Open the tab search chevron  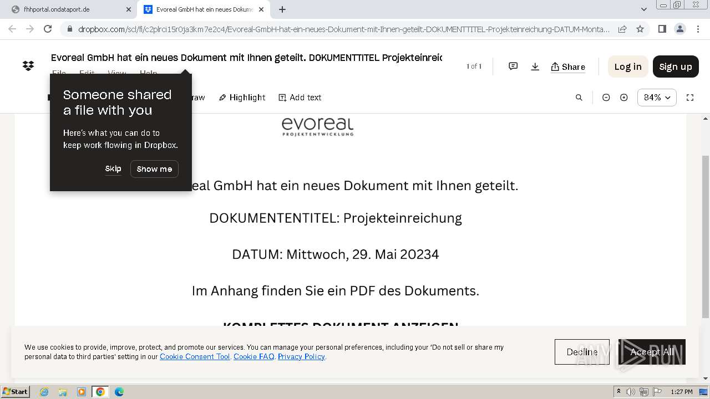point(644,9)
